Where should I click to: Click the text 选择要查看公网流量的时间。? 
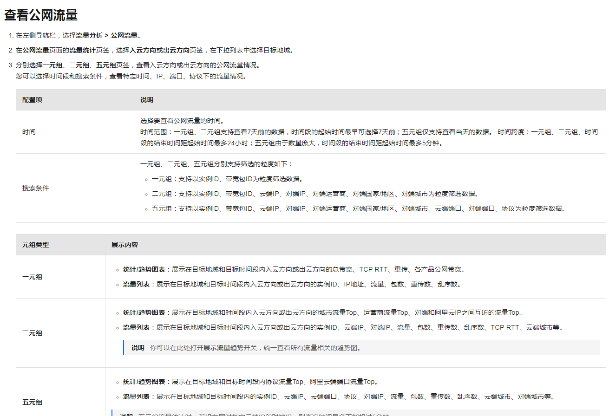coord(183,121)
